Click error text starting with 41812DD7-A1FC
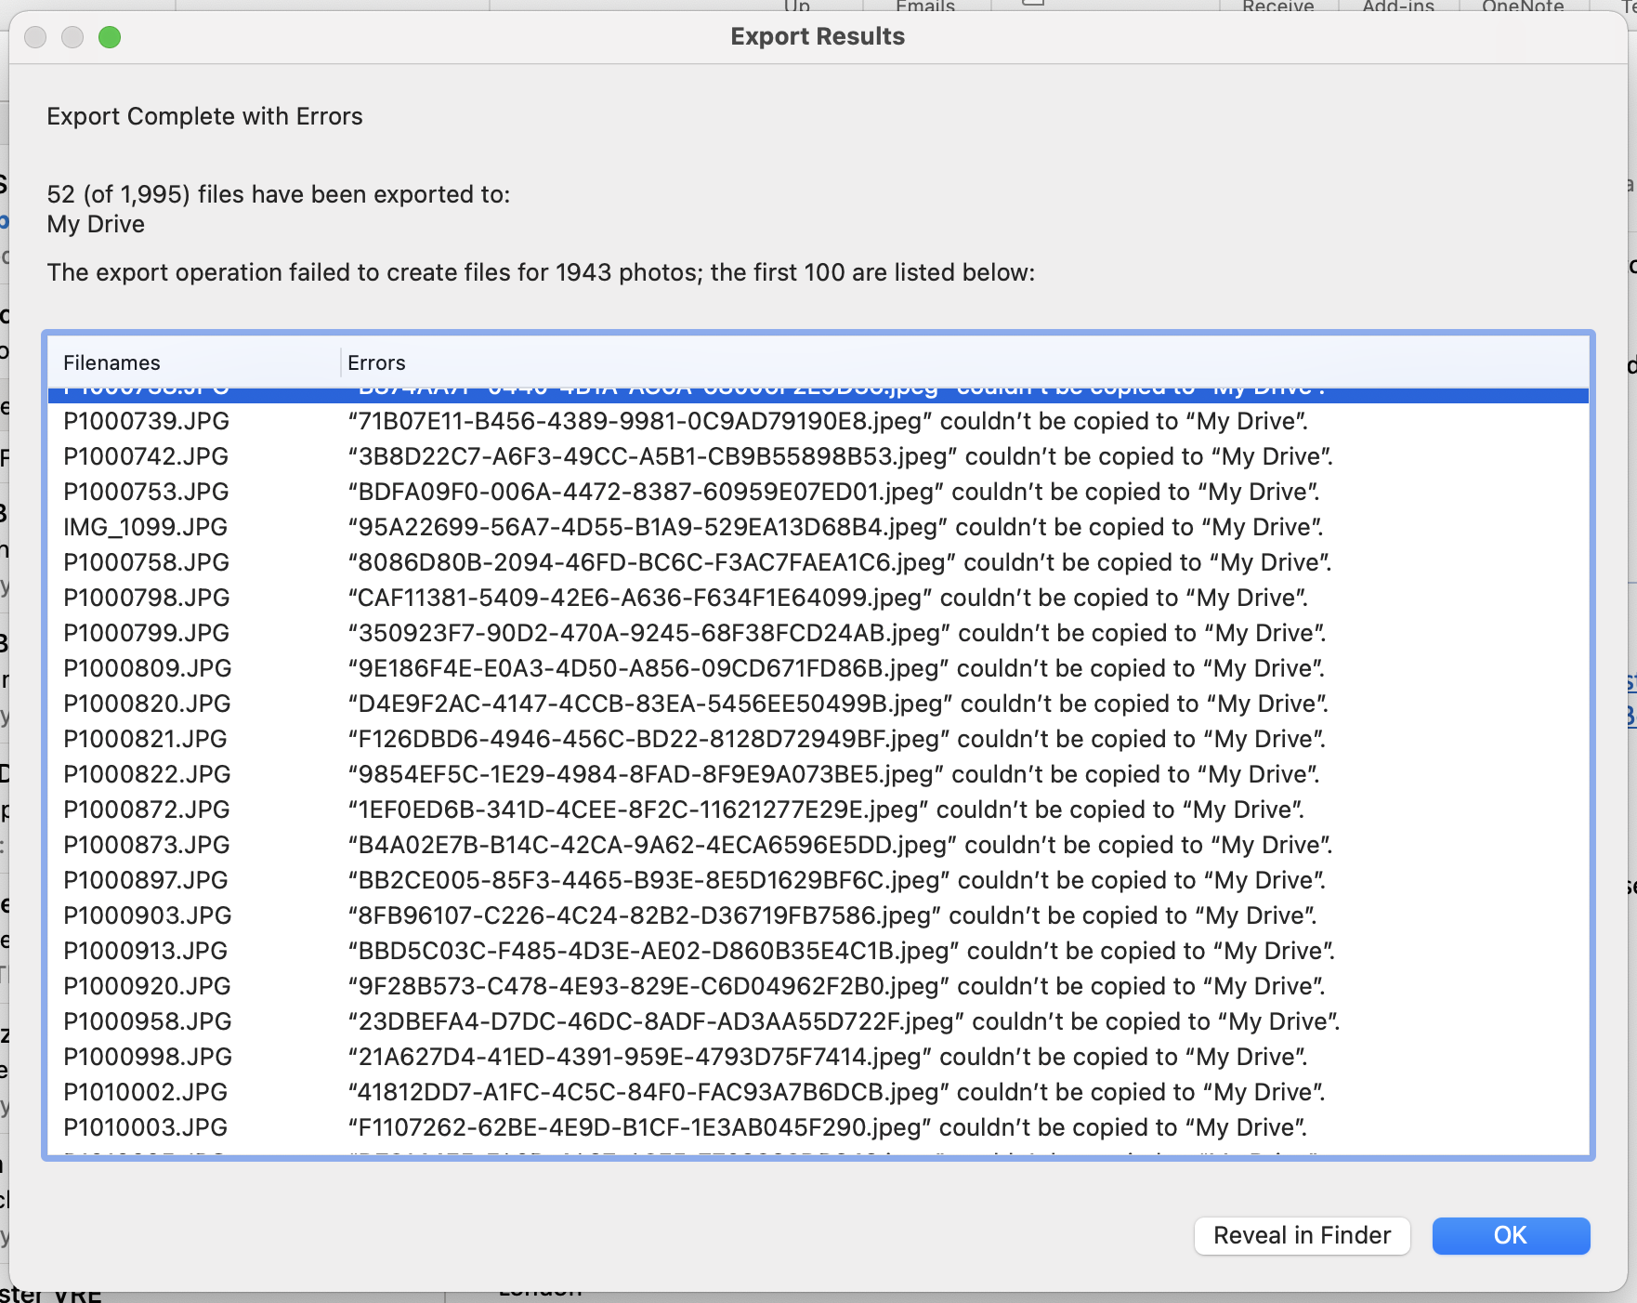The width and height of the screenshot is (1637, 1303). tap(837, 1092)
